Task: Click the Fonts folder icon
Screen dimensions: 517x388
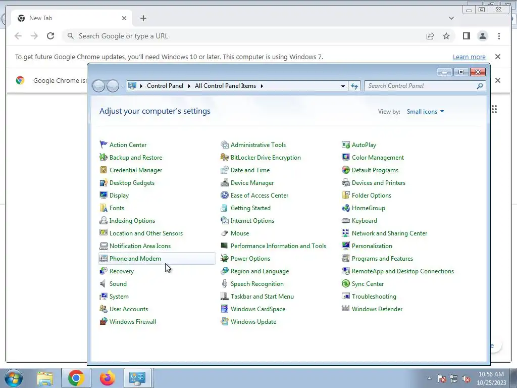Action: (x=104, y=208)
